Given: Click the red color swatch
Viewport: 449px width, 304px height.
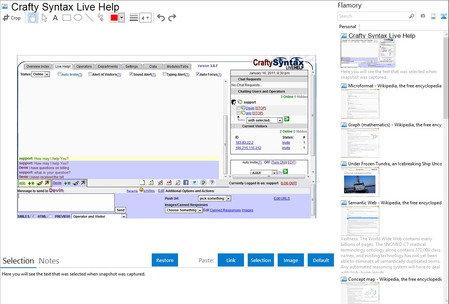Looking at the screenshot, I should click(114, 18).
